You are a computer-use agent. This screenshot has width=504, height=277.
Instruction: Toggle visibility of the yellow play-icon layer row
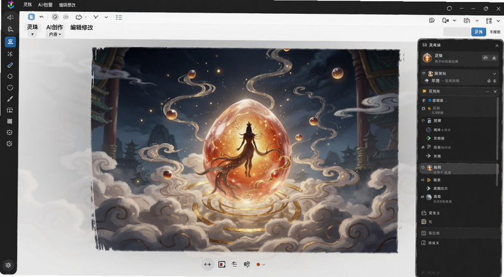point(423,180)
